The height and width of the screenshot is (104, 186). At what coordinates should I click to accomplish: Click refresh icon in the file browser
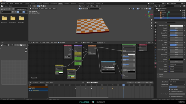[x=10, y=9]
